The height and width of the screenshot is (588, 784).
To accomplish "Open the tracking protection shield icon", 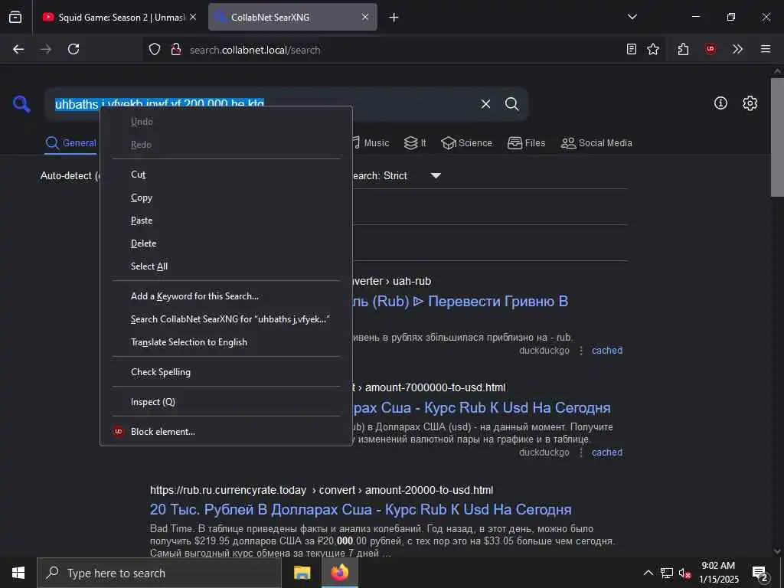I will tap(155, 49).
